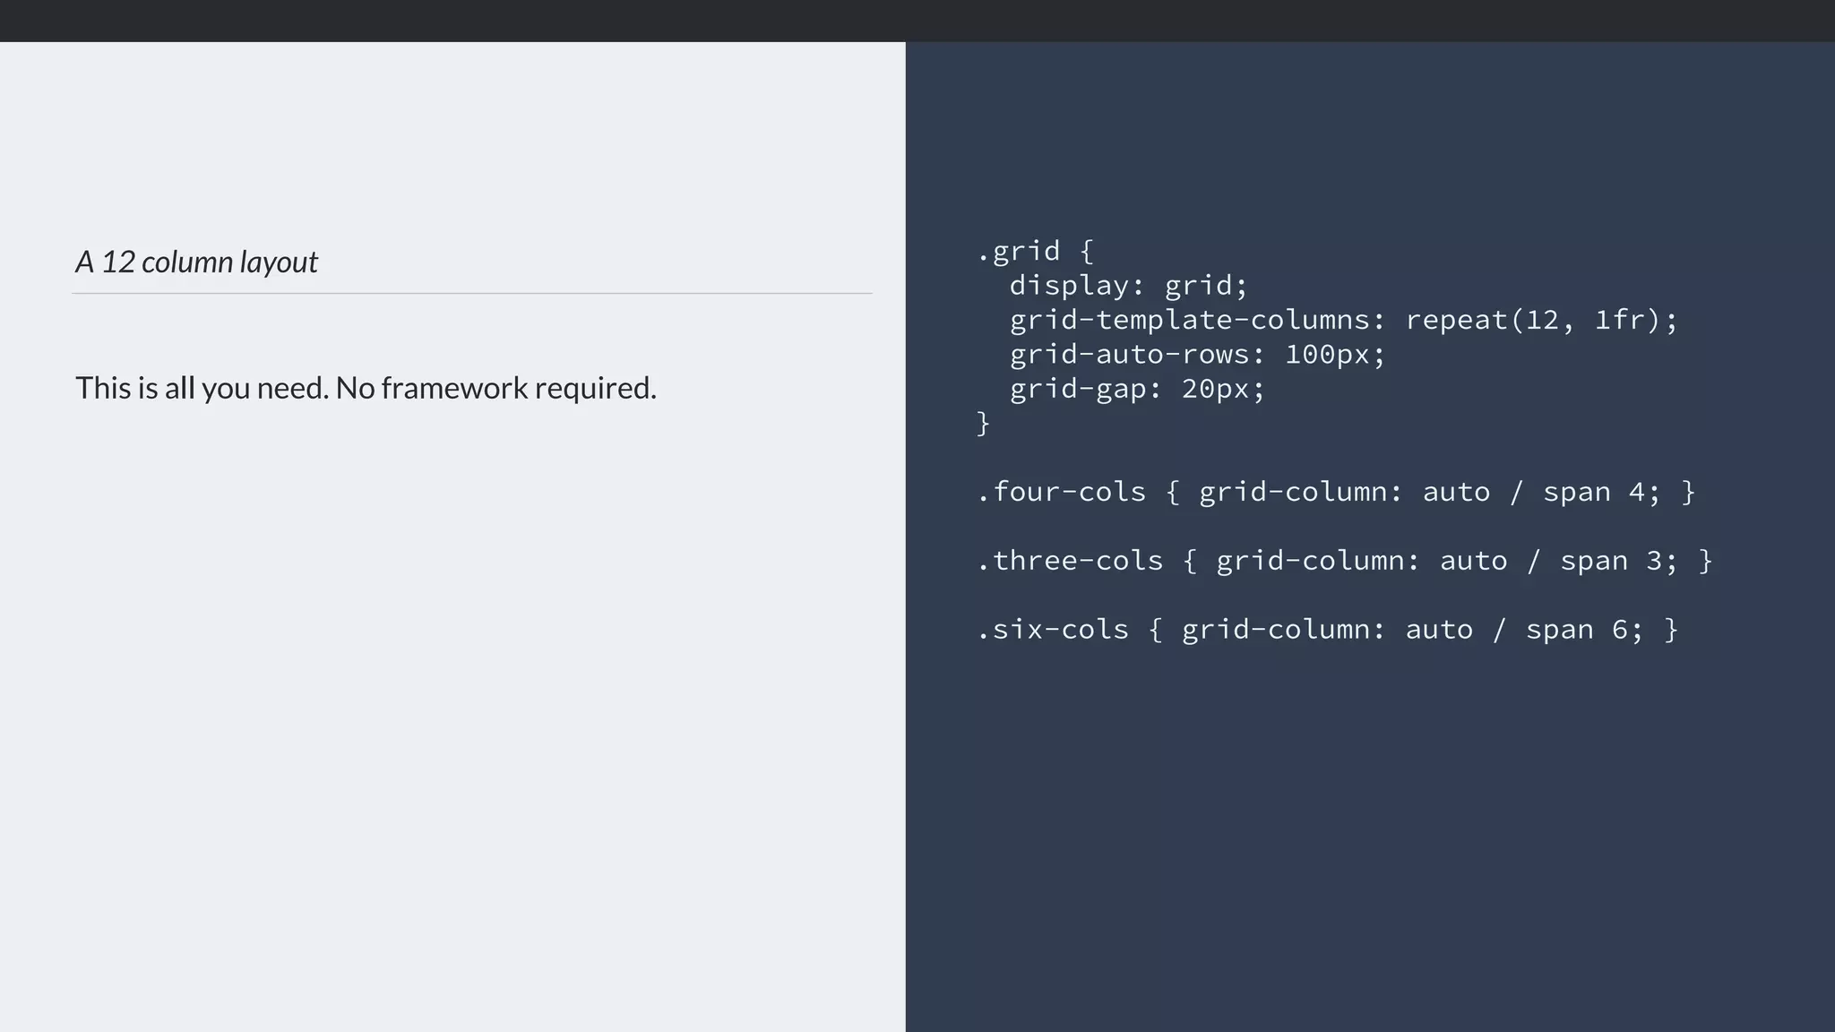Click the "display: grid;" code line
Screen dimensions: 1835x1032
click(x=1128, y=286)
